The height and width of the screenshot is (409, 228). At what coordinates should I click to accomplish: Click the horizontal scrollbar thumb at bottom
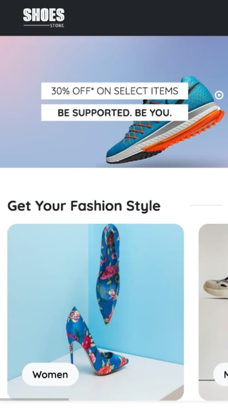click(x=34, y=399)
